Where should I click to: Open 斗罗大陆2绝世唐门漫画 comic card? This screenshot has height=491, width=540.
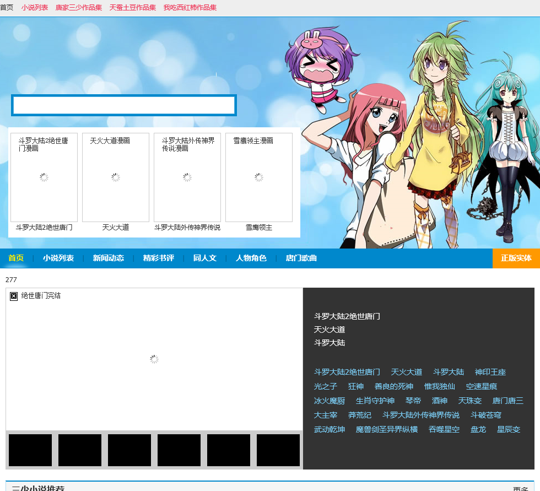click(44, 177)
